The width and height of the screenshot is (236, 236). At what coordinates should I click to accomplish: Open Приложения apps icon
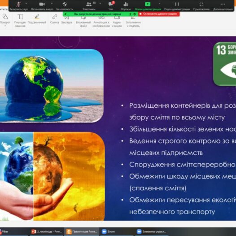point(201,6)
